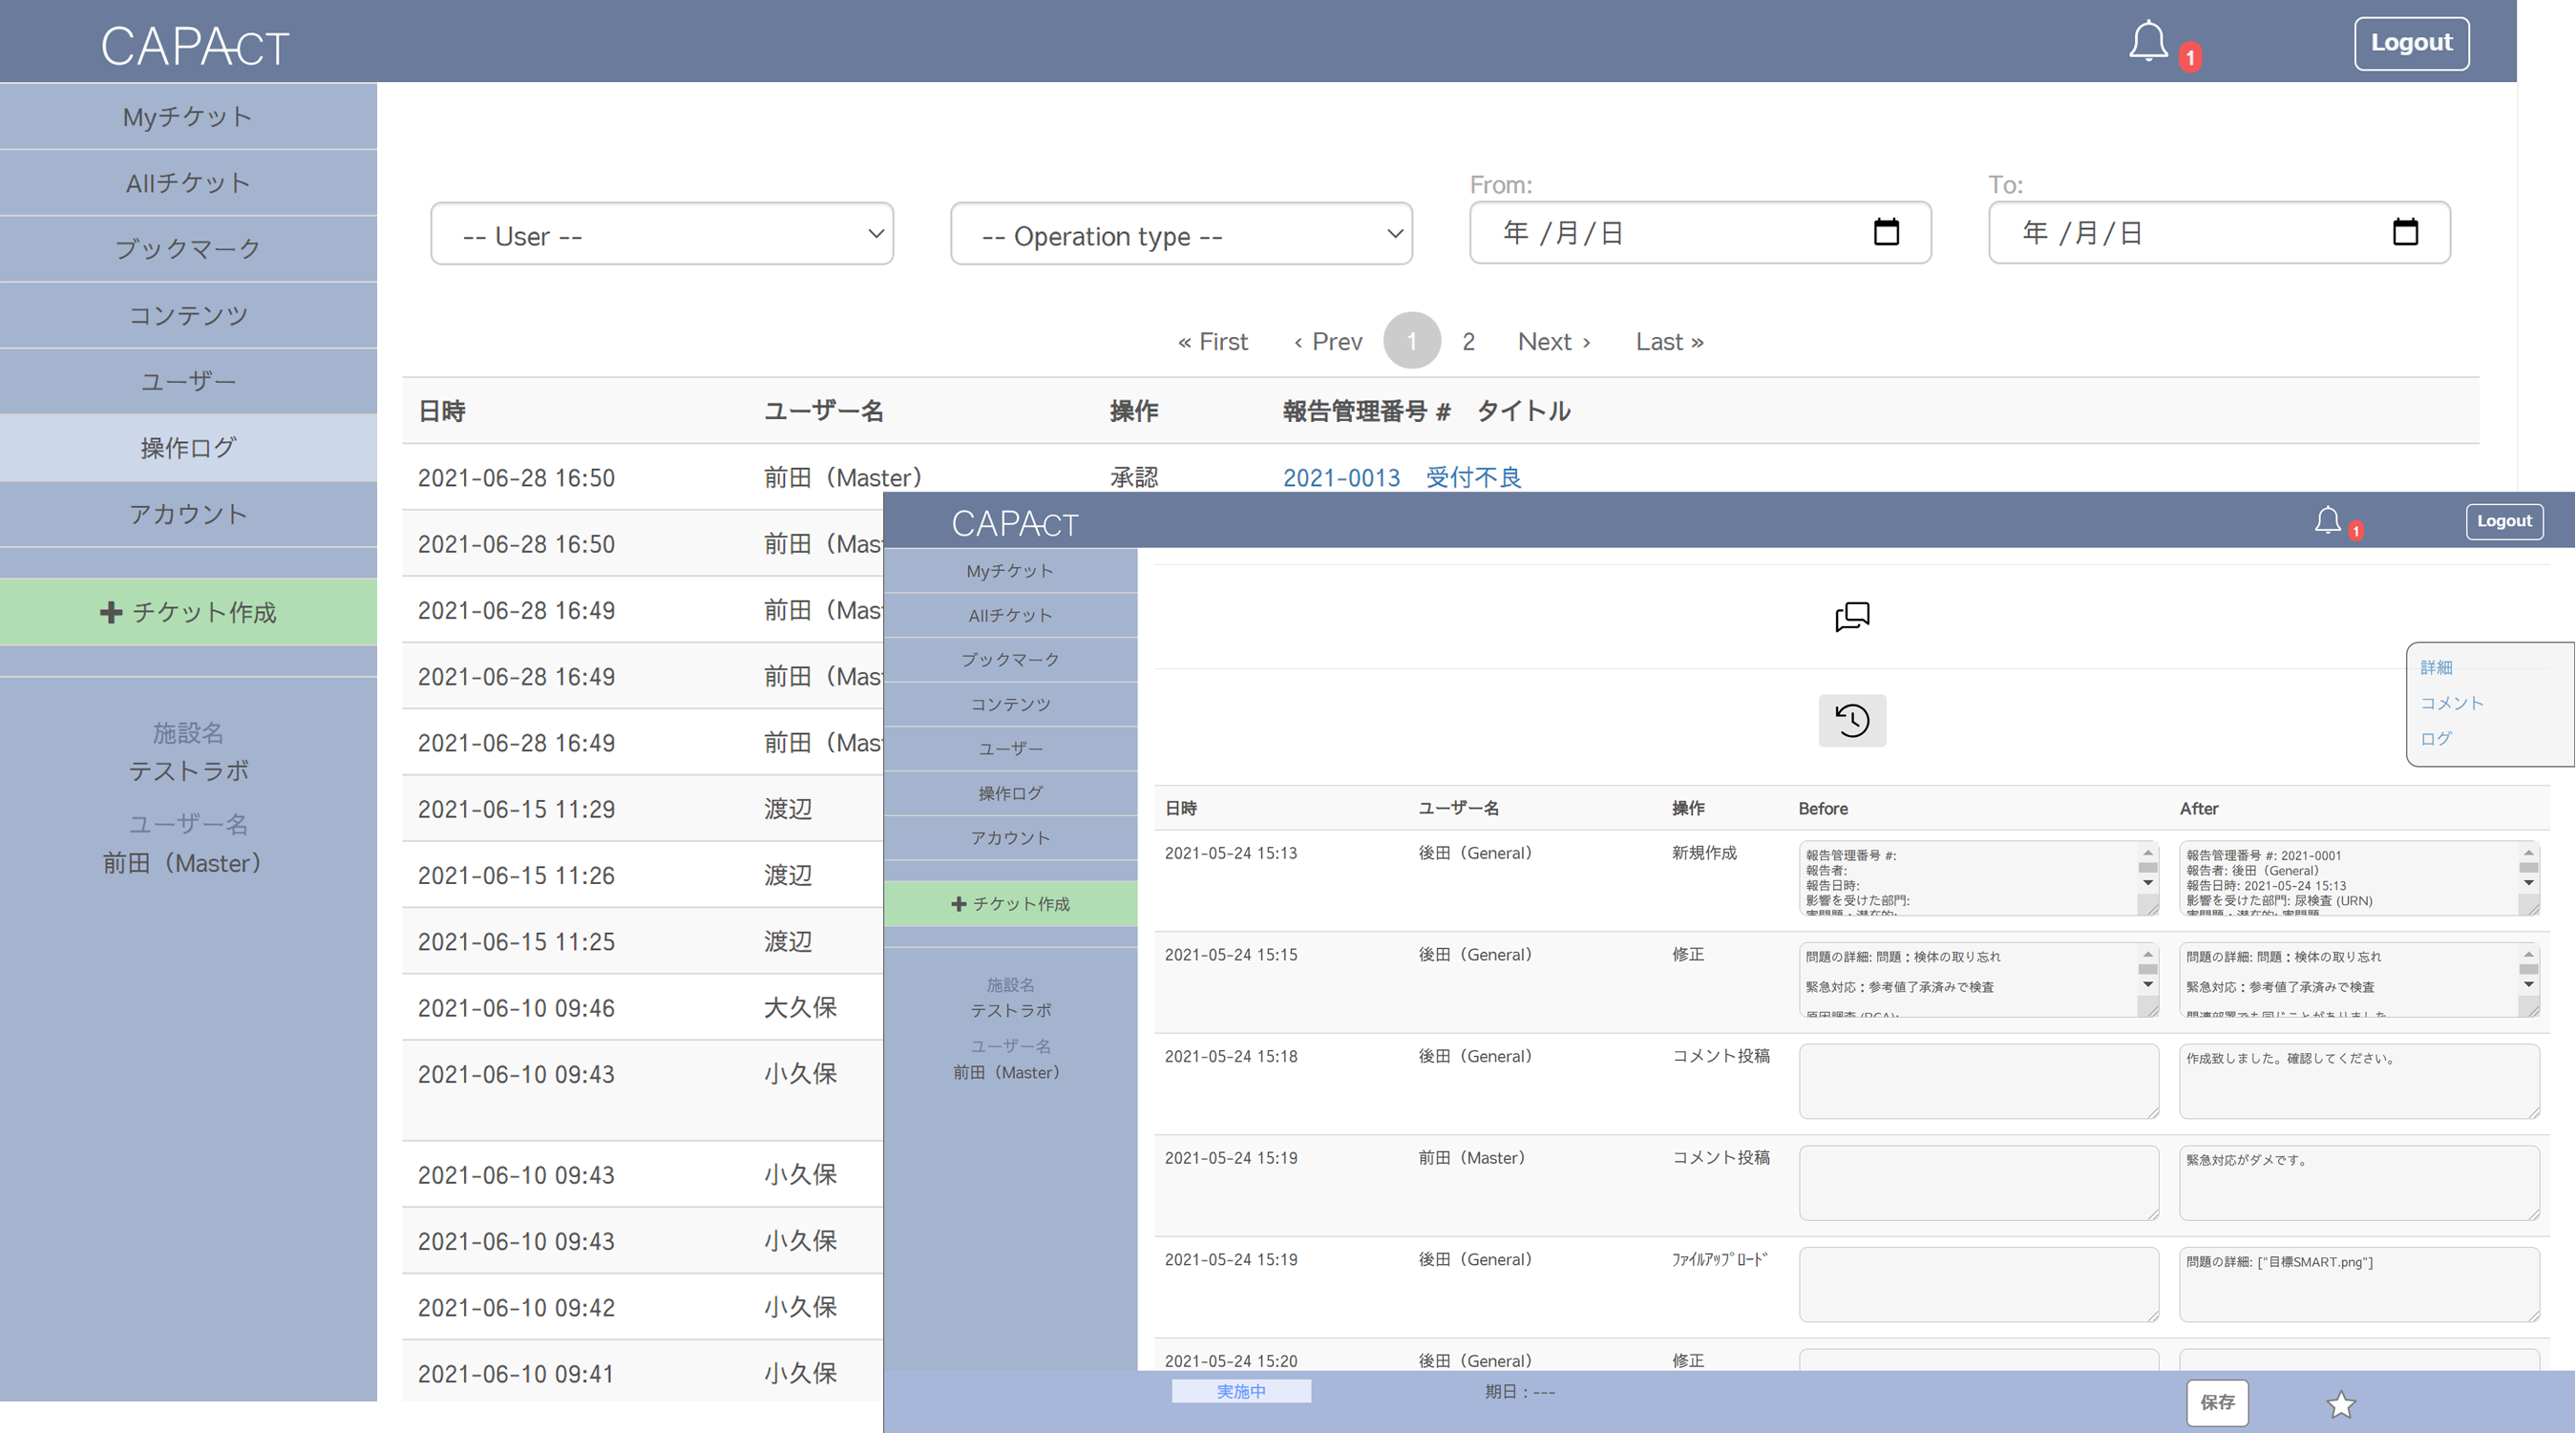2576x1433 pixels.
Task: Click the After textarea with 緊急対応がダメです
Action: pos(2358,1182)
